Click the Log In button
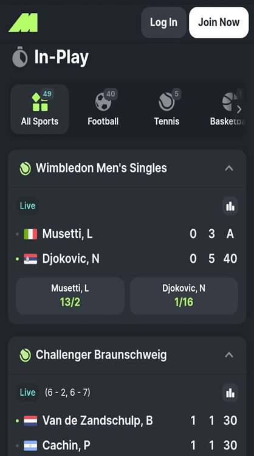254x456 pixels. 163,23
